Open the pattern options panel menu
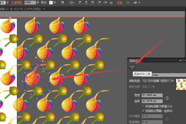Screen dimensions: 186x124 (185, 61)
